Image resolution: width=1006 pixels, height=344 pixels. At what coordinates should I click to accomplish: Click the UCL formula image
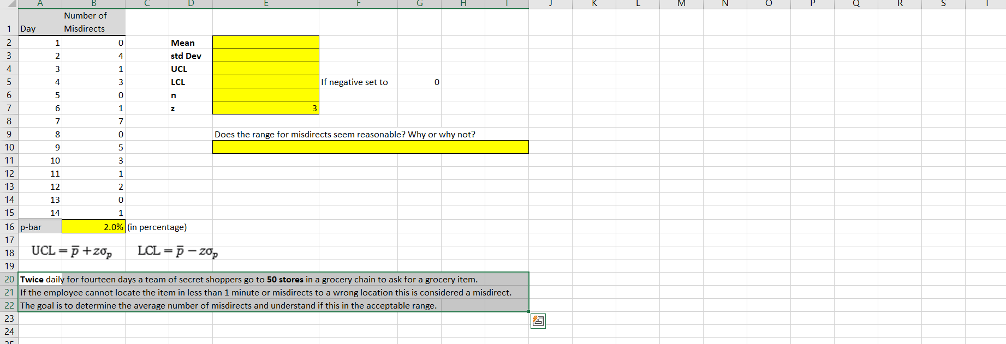72,251
